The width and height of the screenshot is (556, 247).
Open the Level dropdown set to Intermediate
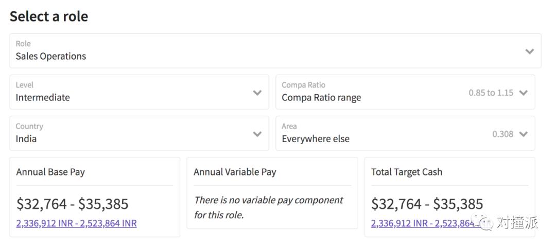click(x=129, y=93)
